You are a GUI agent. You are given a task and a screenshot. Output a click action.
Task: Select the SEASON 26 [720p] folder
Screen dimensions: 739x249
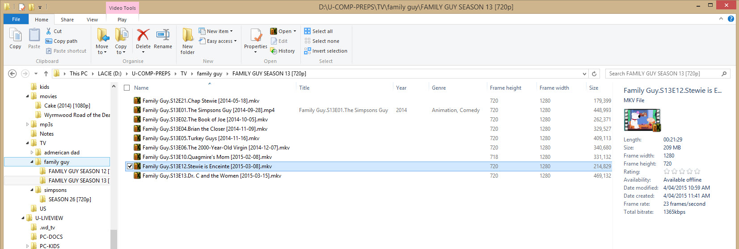[x=65, y=199]
